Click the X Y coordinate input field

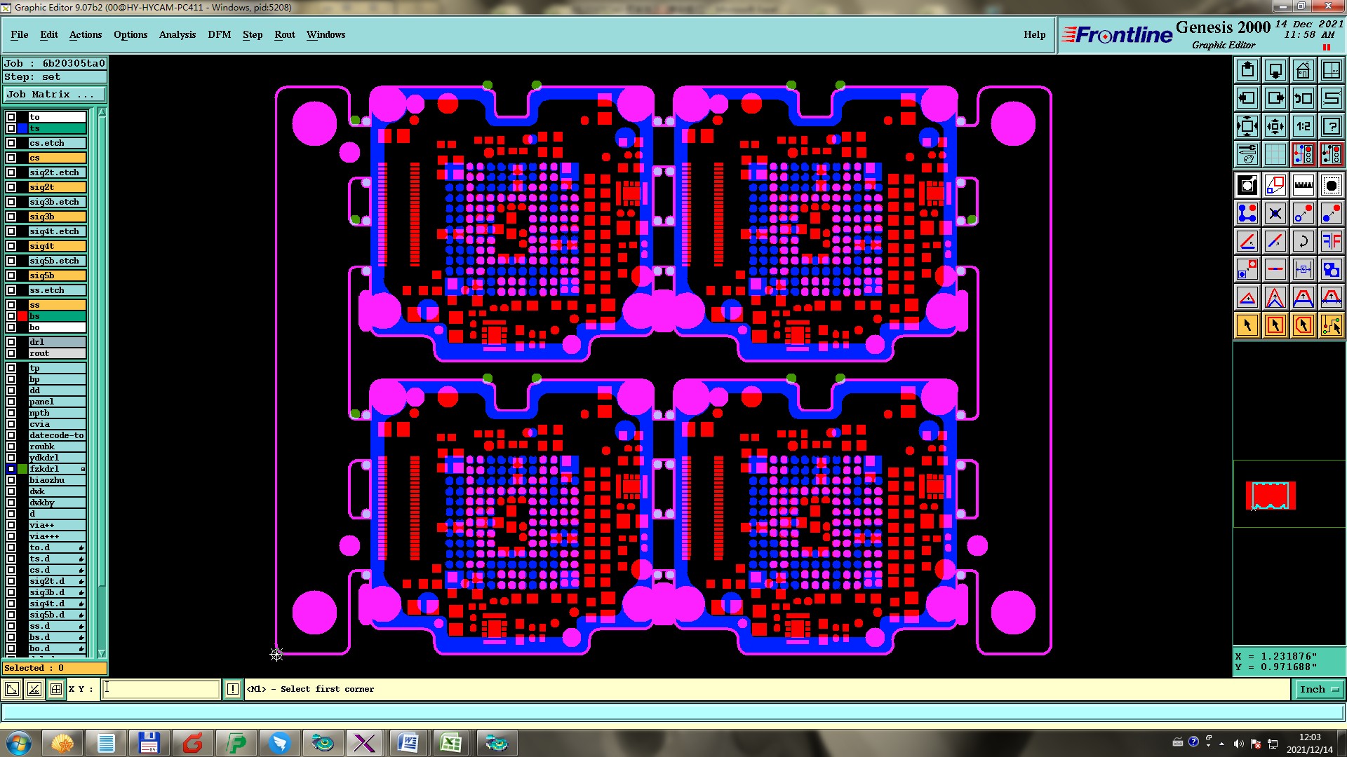click(x=161, y=689)
